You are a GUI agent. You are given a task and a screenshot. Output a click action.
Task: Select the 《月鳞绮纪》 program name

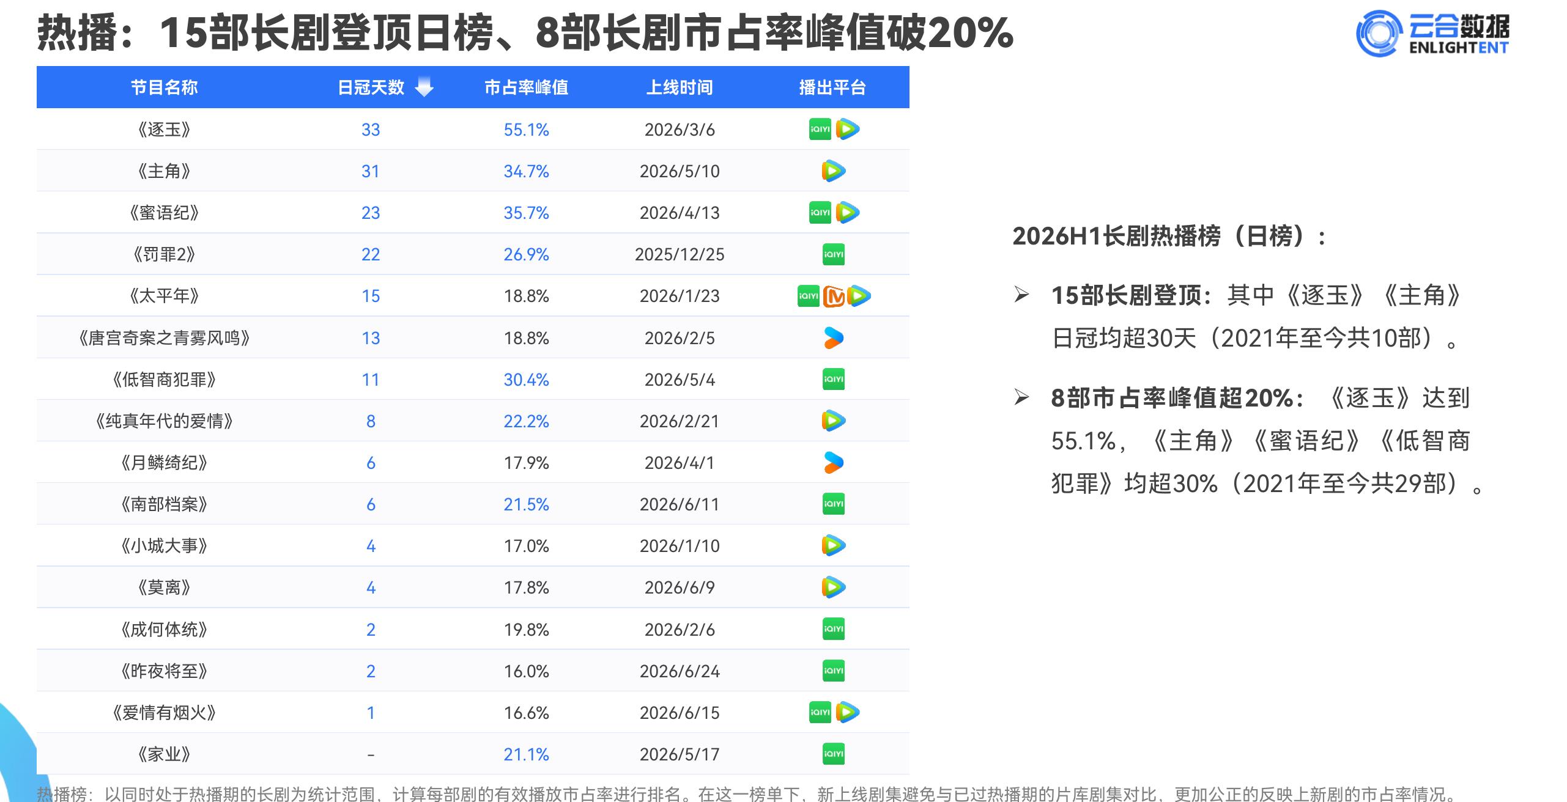pyautogui.click(x=164, y=463)
